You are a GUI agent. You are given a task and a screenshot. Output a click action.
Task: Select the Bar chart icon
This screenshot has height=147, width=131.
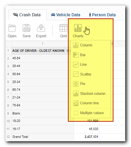click(x=76, y=55)
